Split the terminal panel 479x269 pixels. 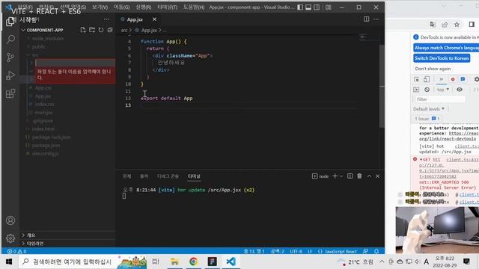click(350, 176)
